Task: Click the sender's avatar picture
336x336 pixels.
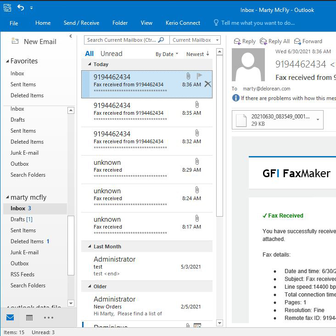Action: tap(248, 65)
